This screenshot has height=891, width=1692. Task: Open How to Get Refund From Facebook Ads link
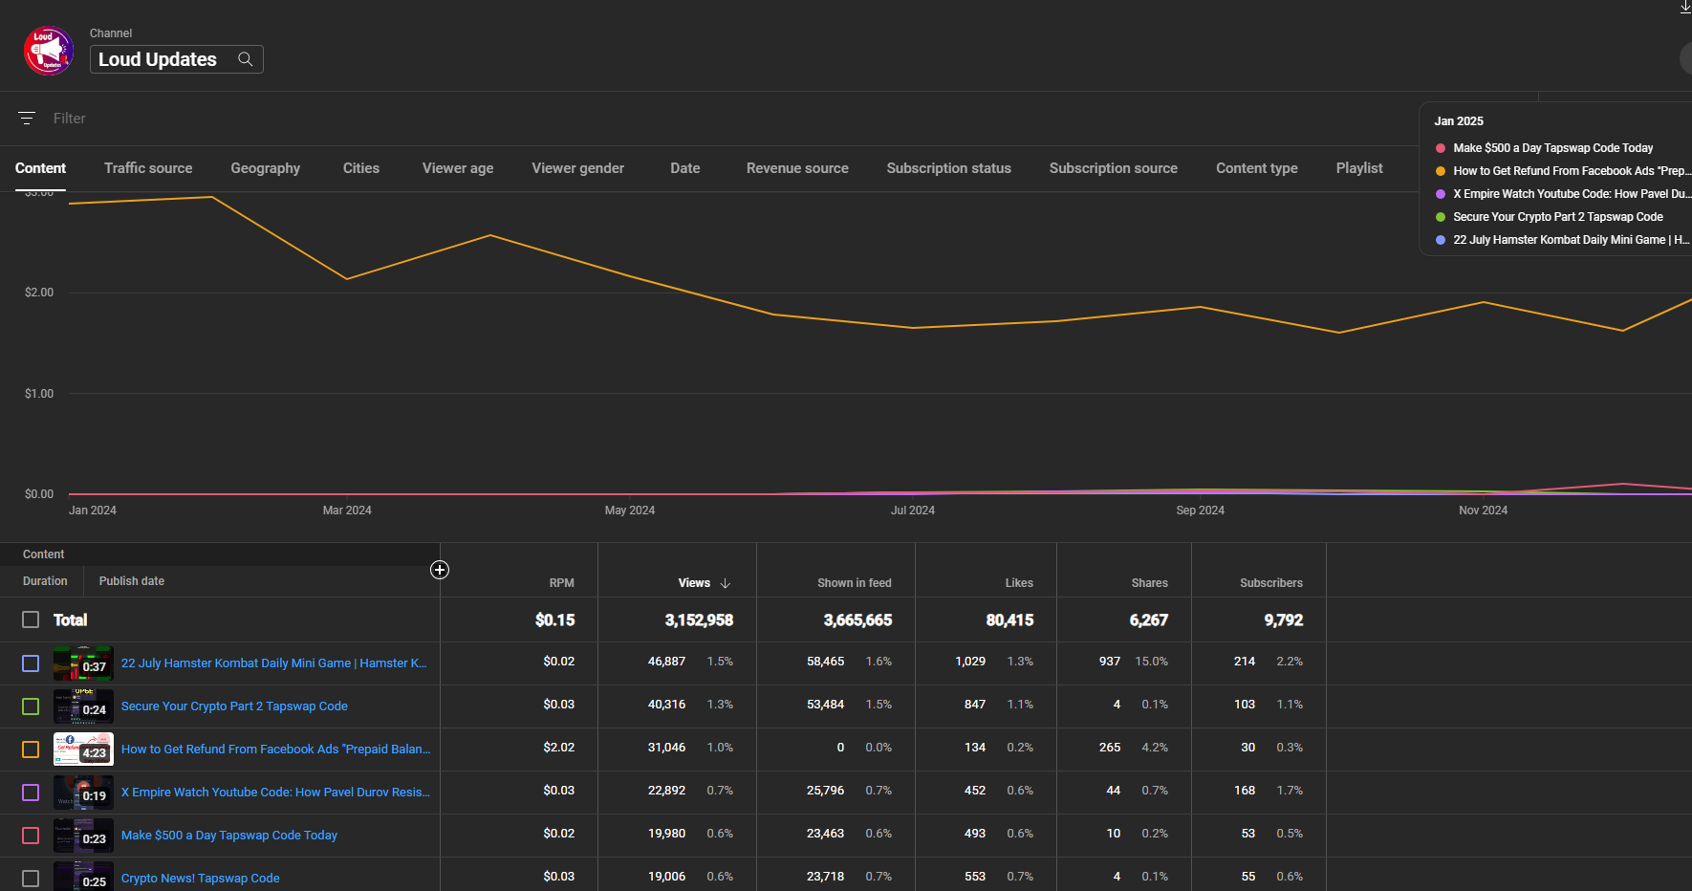click(x=275, y=750)
